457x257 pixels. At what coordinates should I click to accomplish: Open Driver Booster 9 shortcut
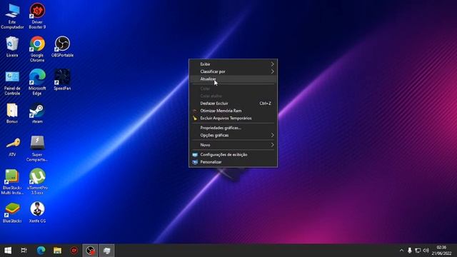pos(37,16)
